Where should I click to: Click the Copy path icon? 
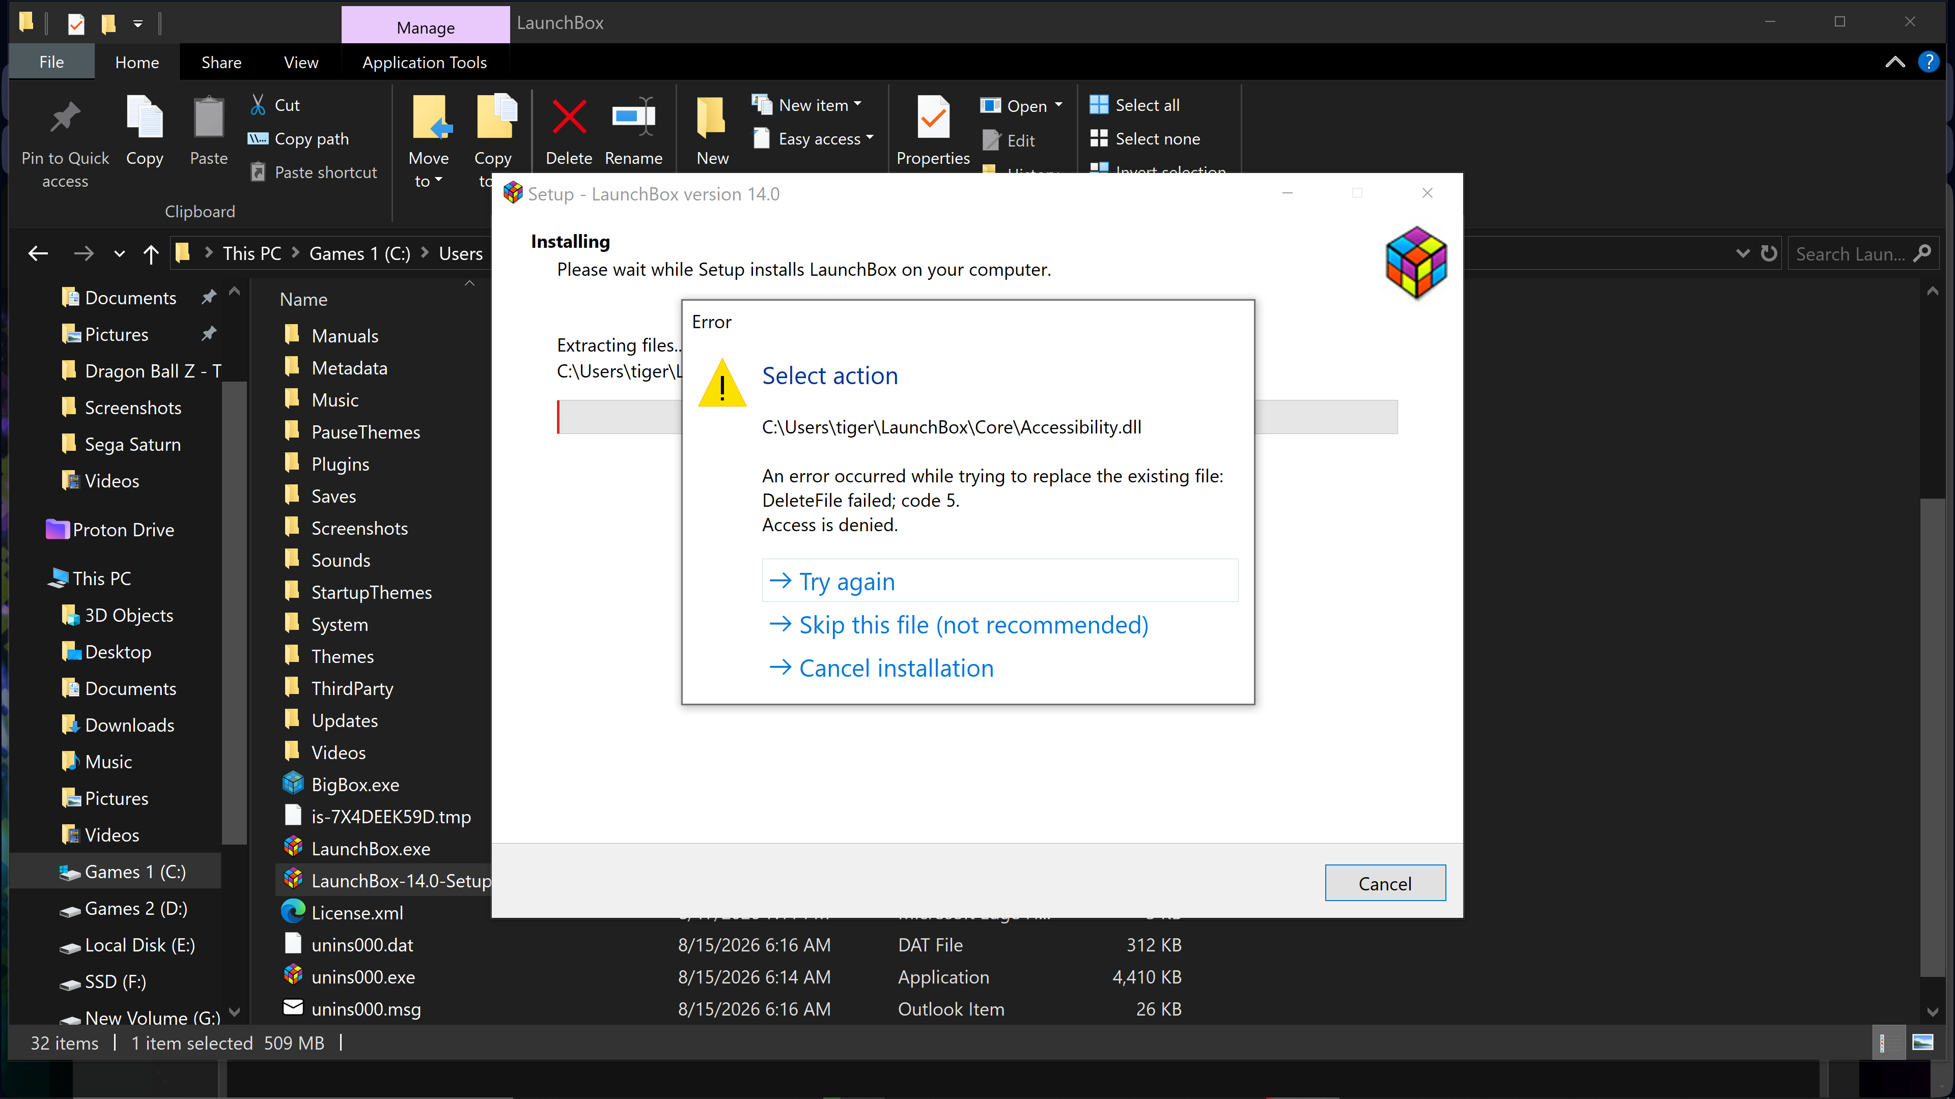pos(258,138)
